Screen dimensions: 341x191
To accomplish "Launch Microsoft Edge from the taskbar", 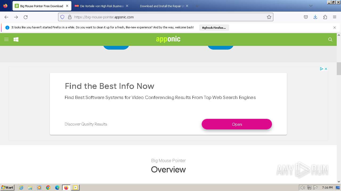I will coord(57,188).
